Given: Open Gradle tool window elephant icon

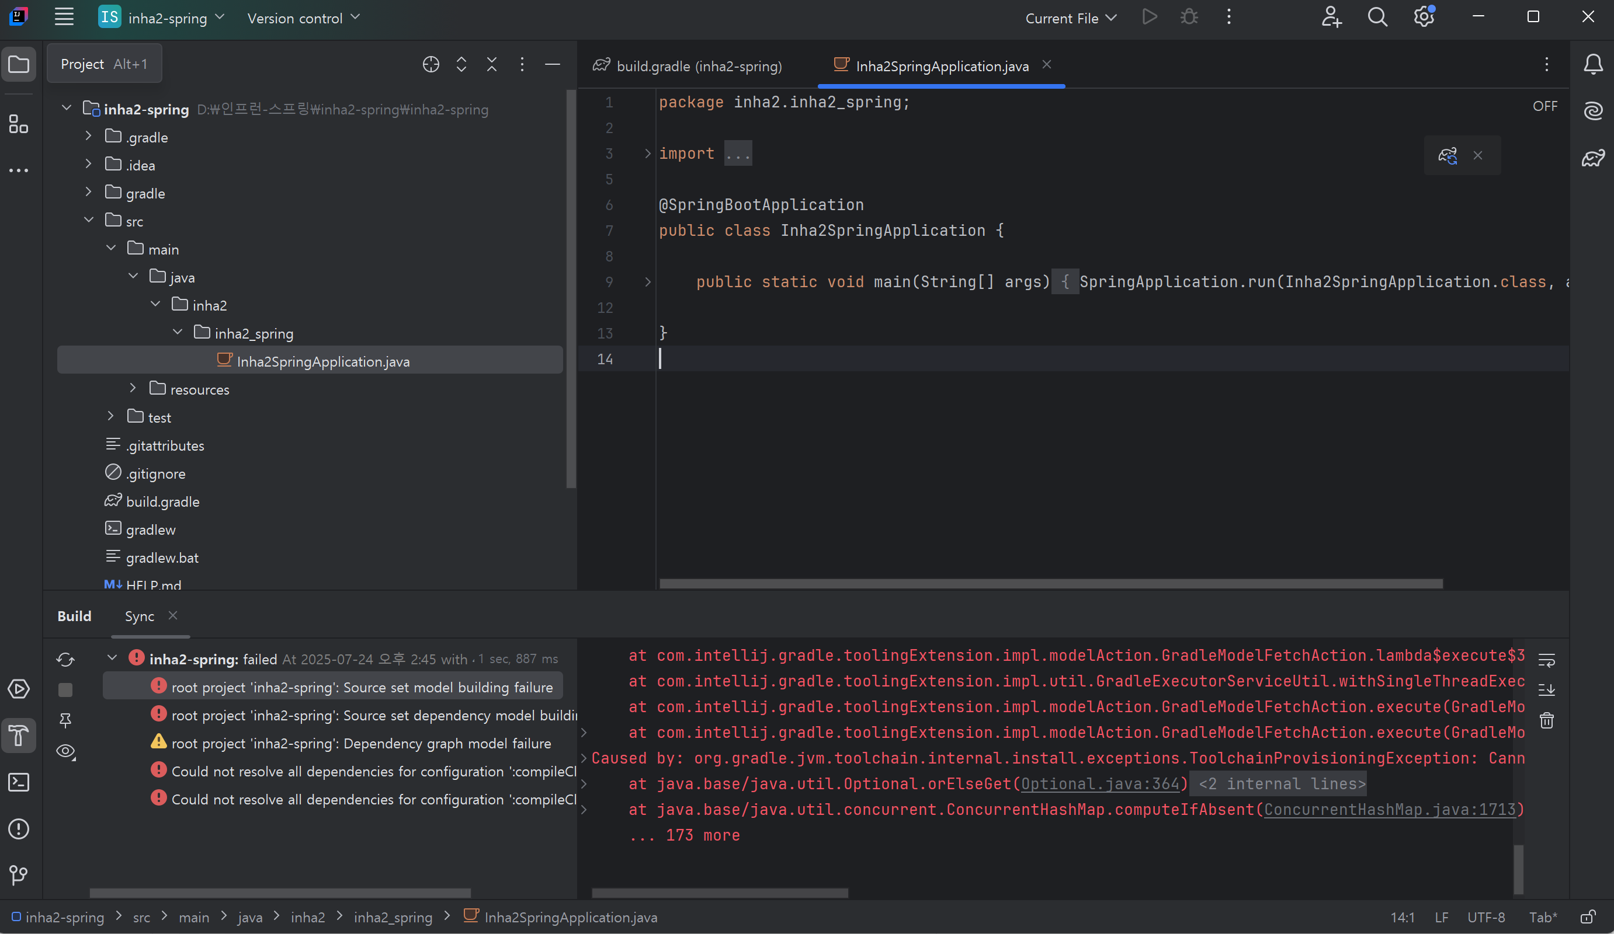Looking at the screenshot, I should click(x=1593, y=158).
